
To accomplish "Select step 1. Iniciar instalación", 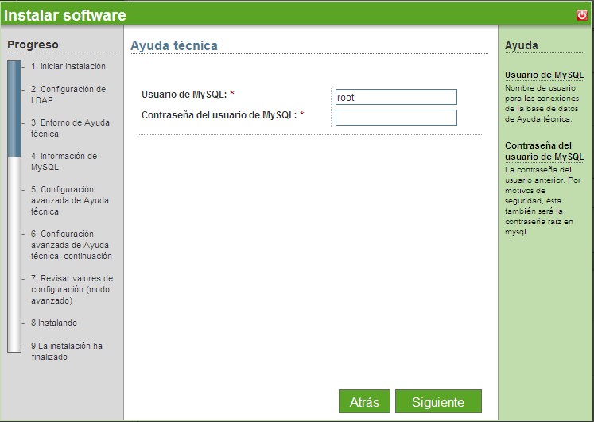I will [x=68, y=66].
